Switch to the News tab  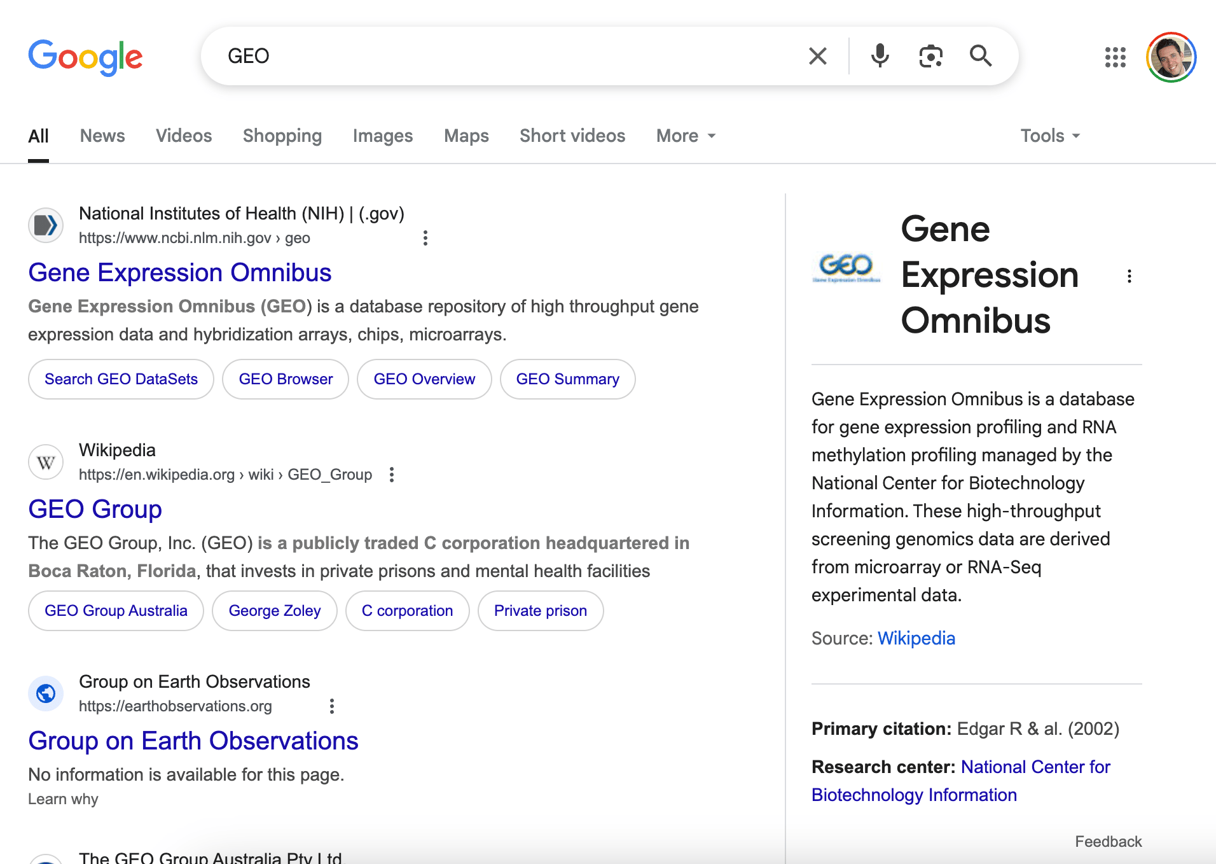pyautogui.click(x=102, y=136)
